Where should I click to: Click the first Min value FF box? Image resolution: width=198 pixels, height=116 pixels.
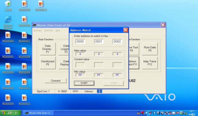click(80, 75)
